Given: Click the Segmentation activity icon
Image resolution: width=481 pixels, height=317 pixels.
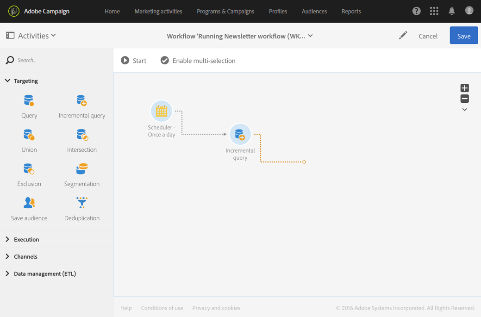Looking at the screenshot, I should [x=81, y=169].
